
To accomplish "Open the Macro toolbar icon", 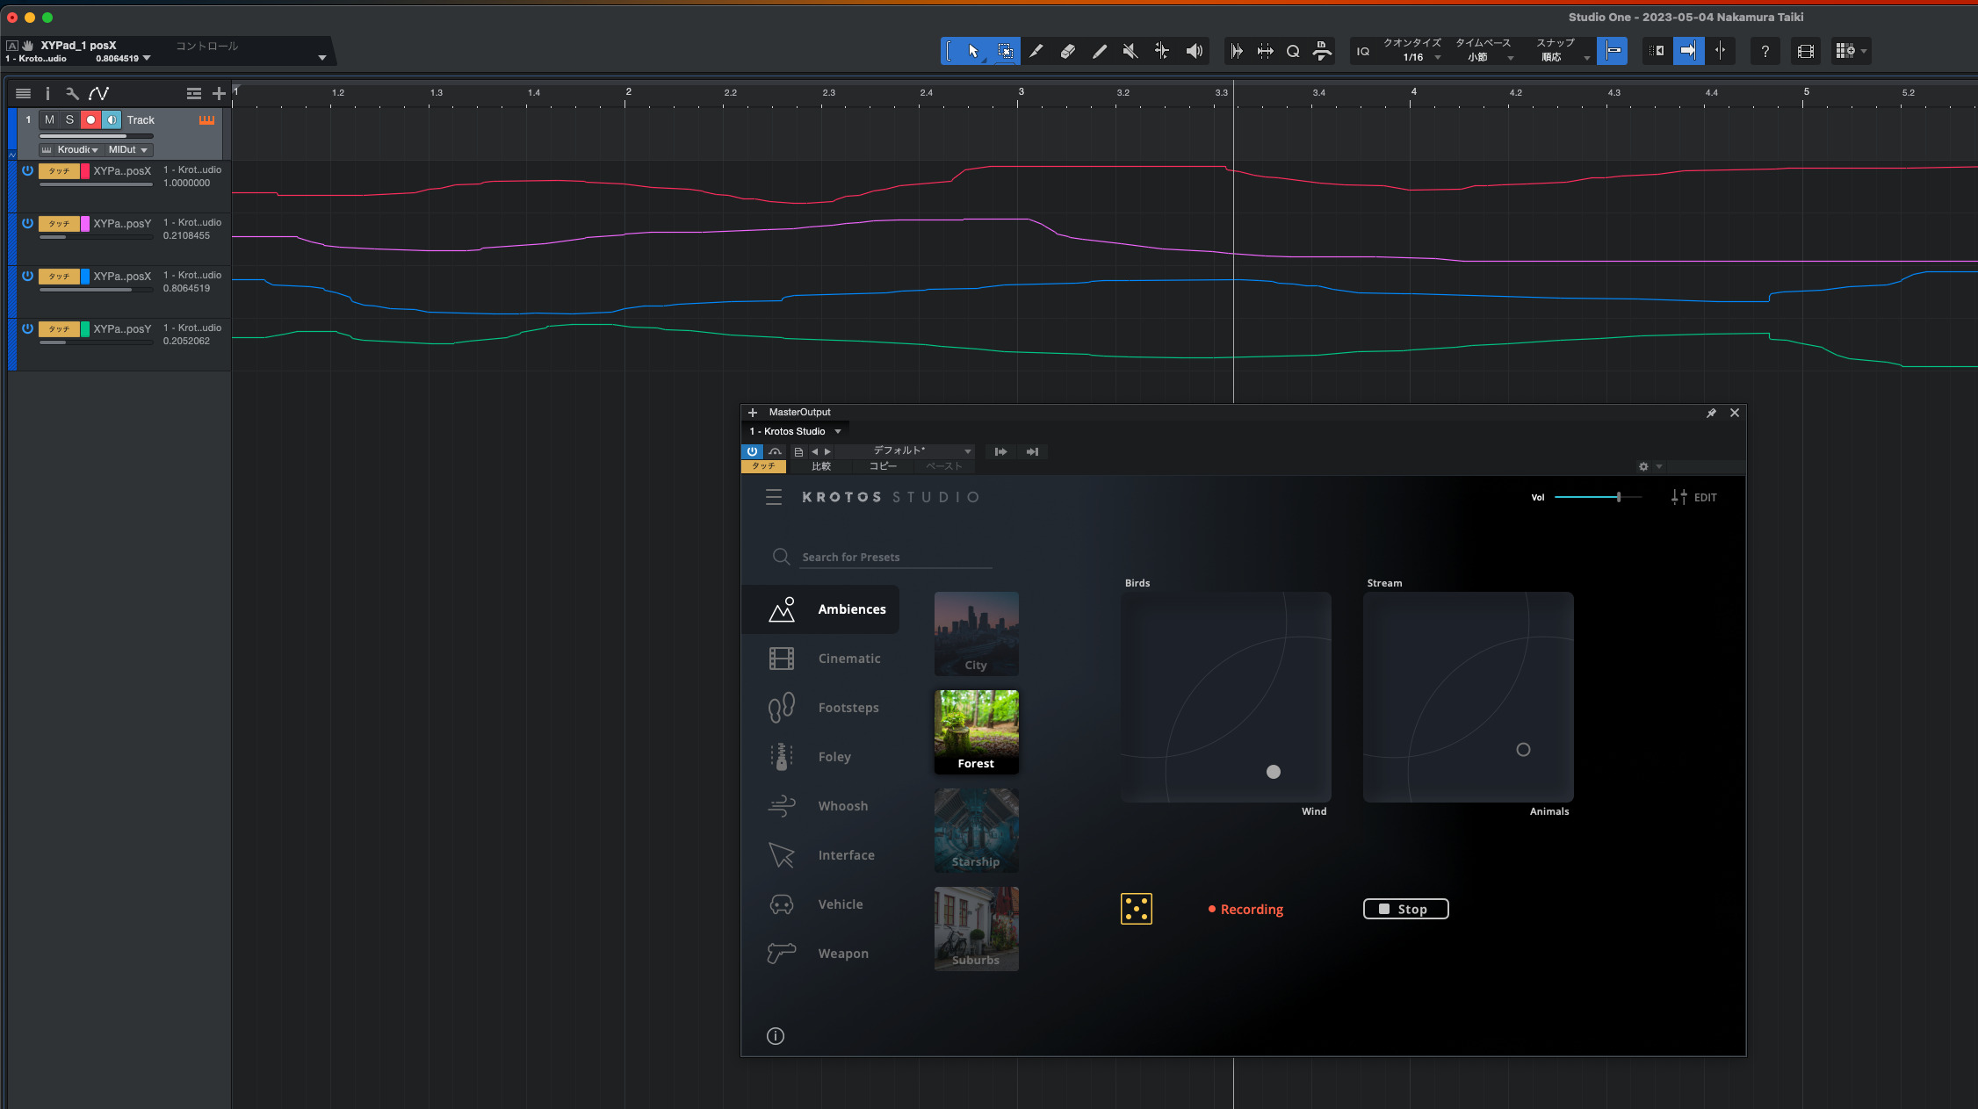I will coord(1322,51).
